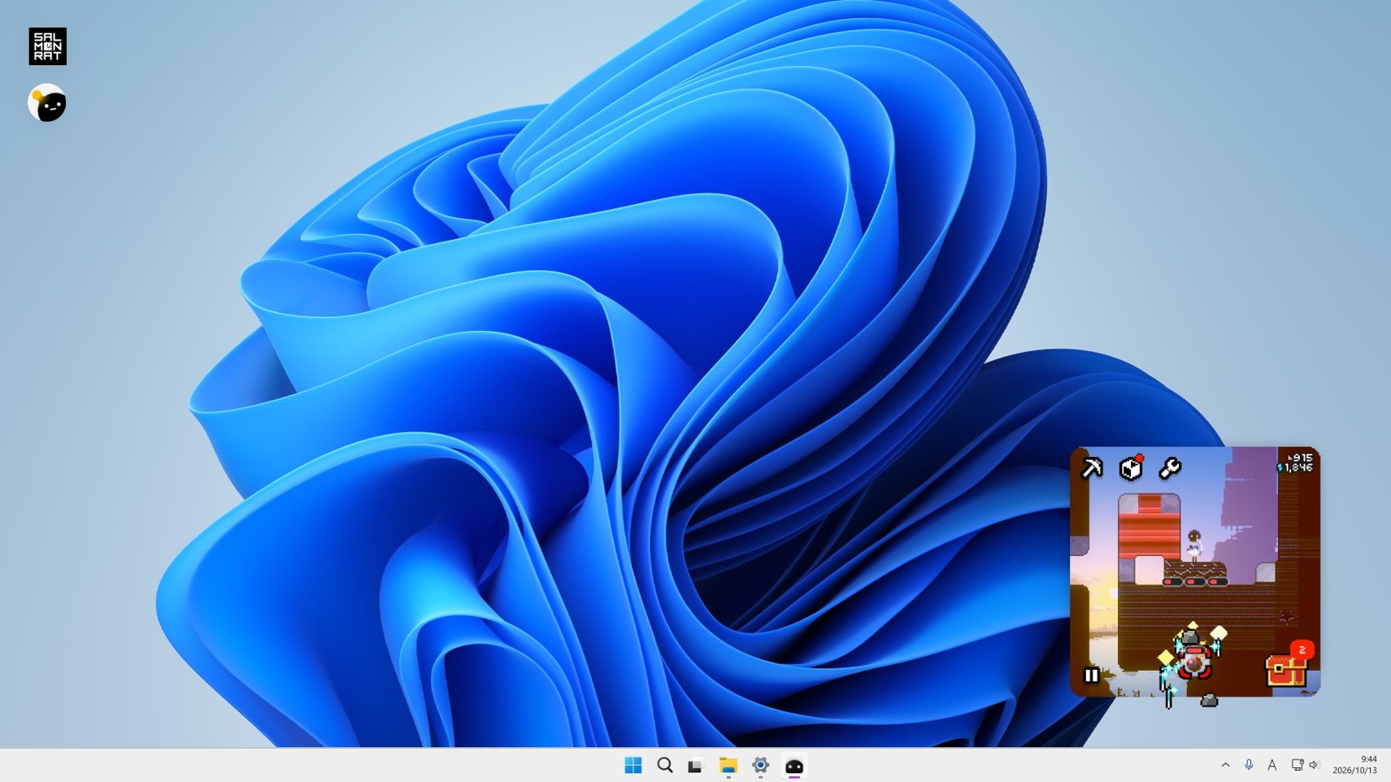This screenshot has height=782, width=1391.
Task: Open the round black creature desktop icon
Action: point(47,103)
